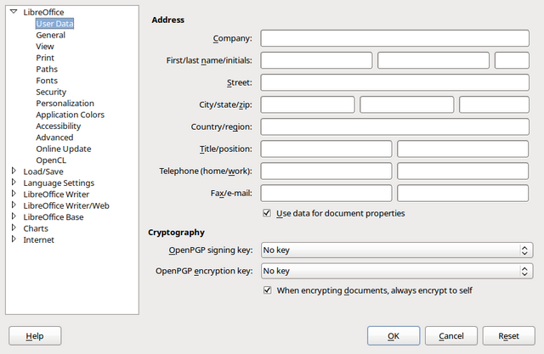Focus the position input field
This screenshot has height=354, width=544.
463,149
